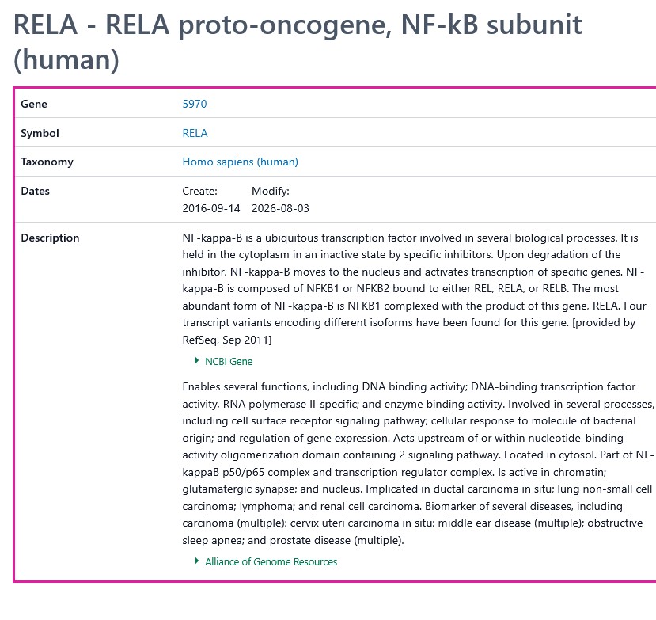Click the modify date 2026-08-03

pos(280,208)
